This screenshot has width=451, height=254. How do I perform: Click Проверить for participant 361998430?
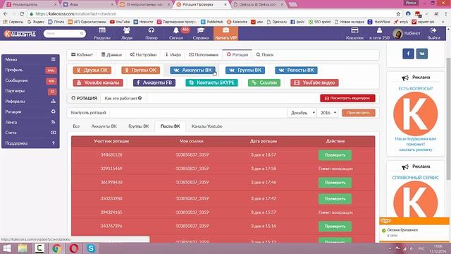(335, 183)
